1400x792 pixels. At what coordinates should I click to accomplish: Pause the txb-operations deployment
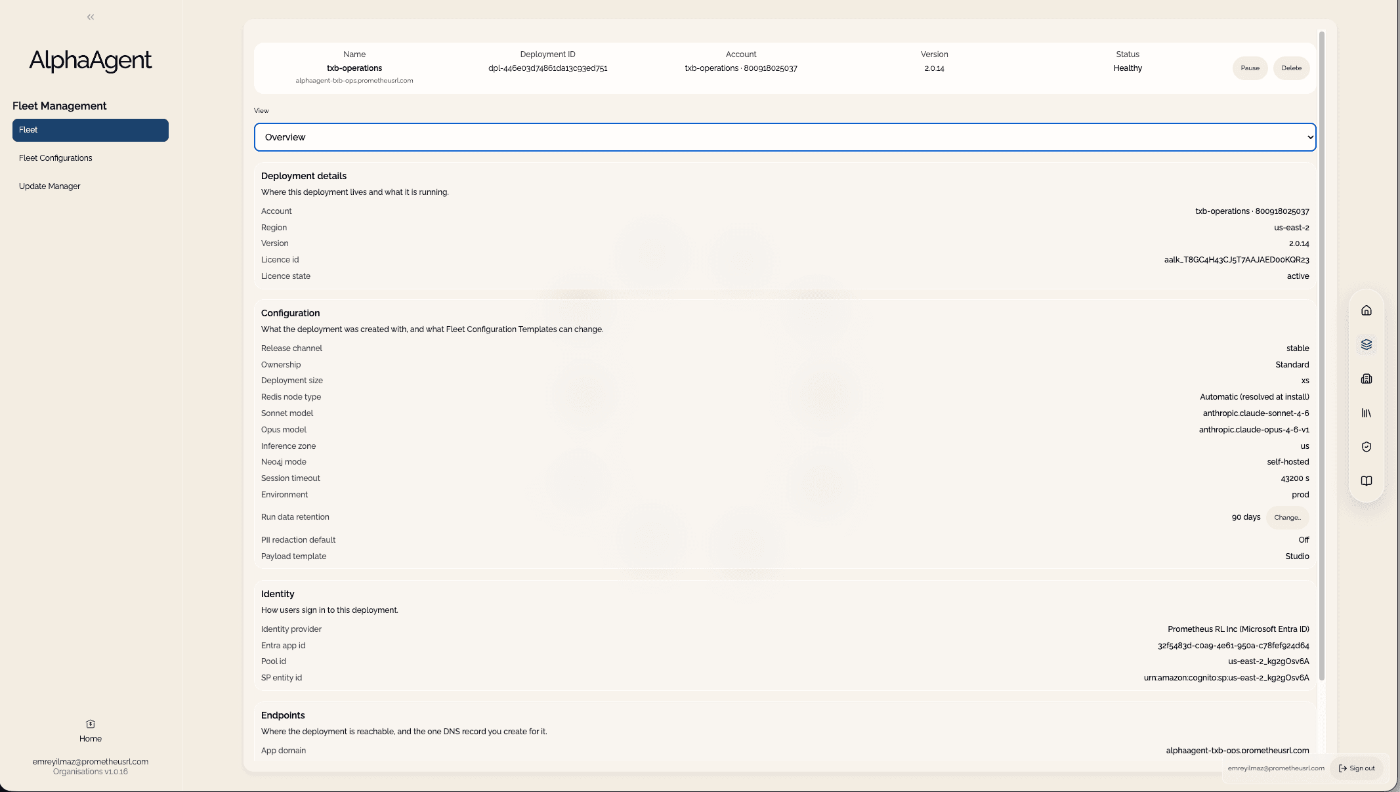coord(1250,68)
